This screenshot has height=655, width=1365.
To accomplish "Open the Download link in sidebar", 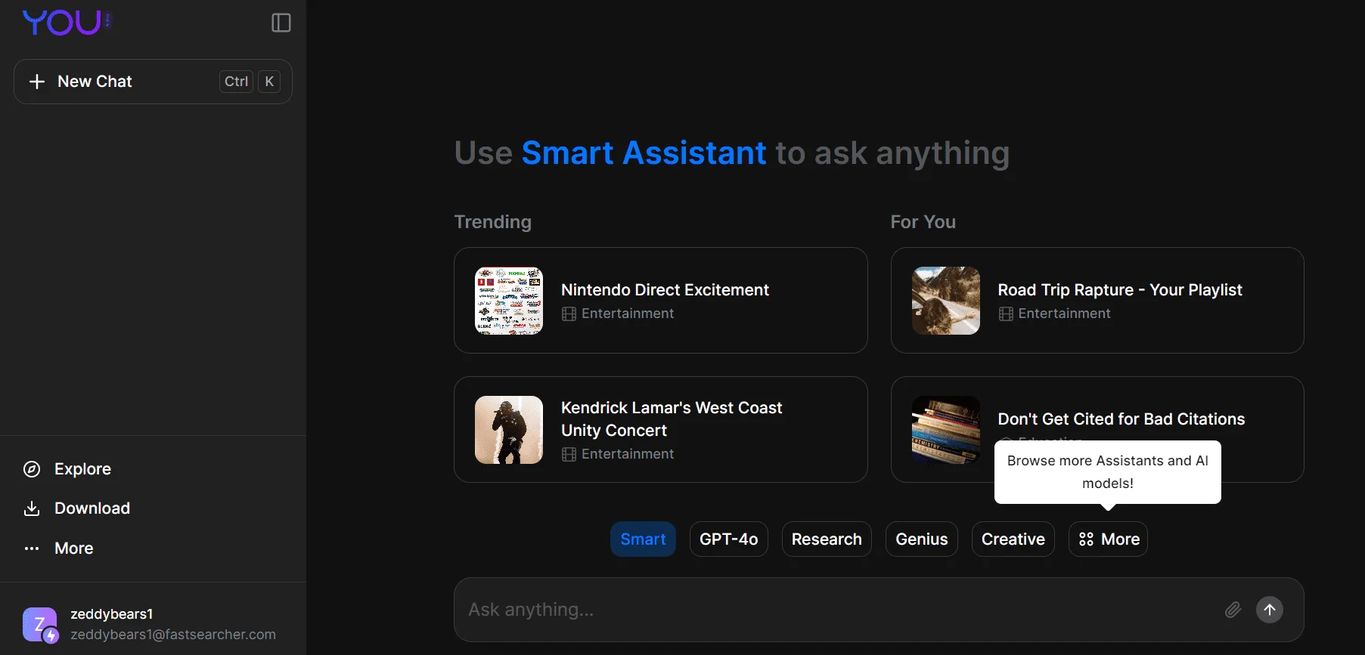I will coord(92,508).
